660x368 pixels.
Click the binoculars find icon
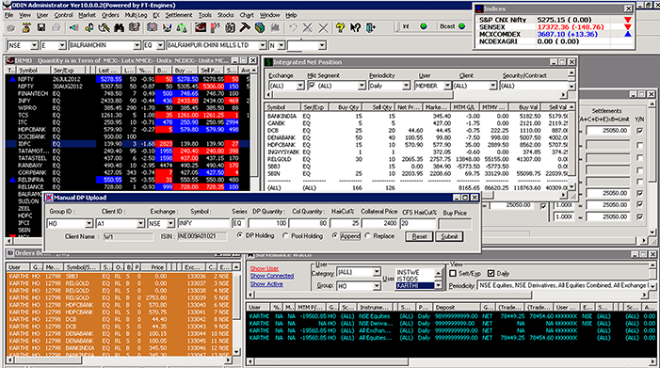[x=120, y=27]
